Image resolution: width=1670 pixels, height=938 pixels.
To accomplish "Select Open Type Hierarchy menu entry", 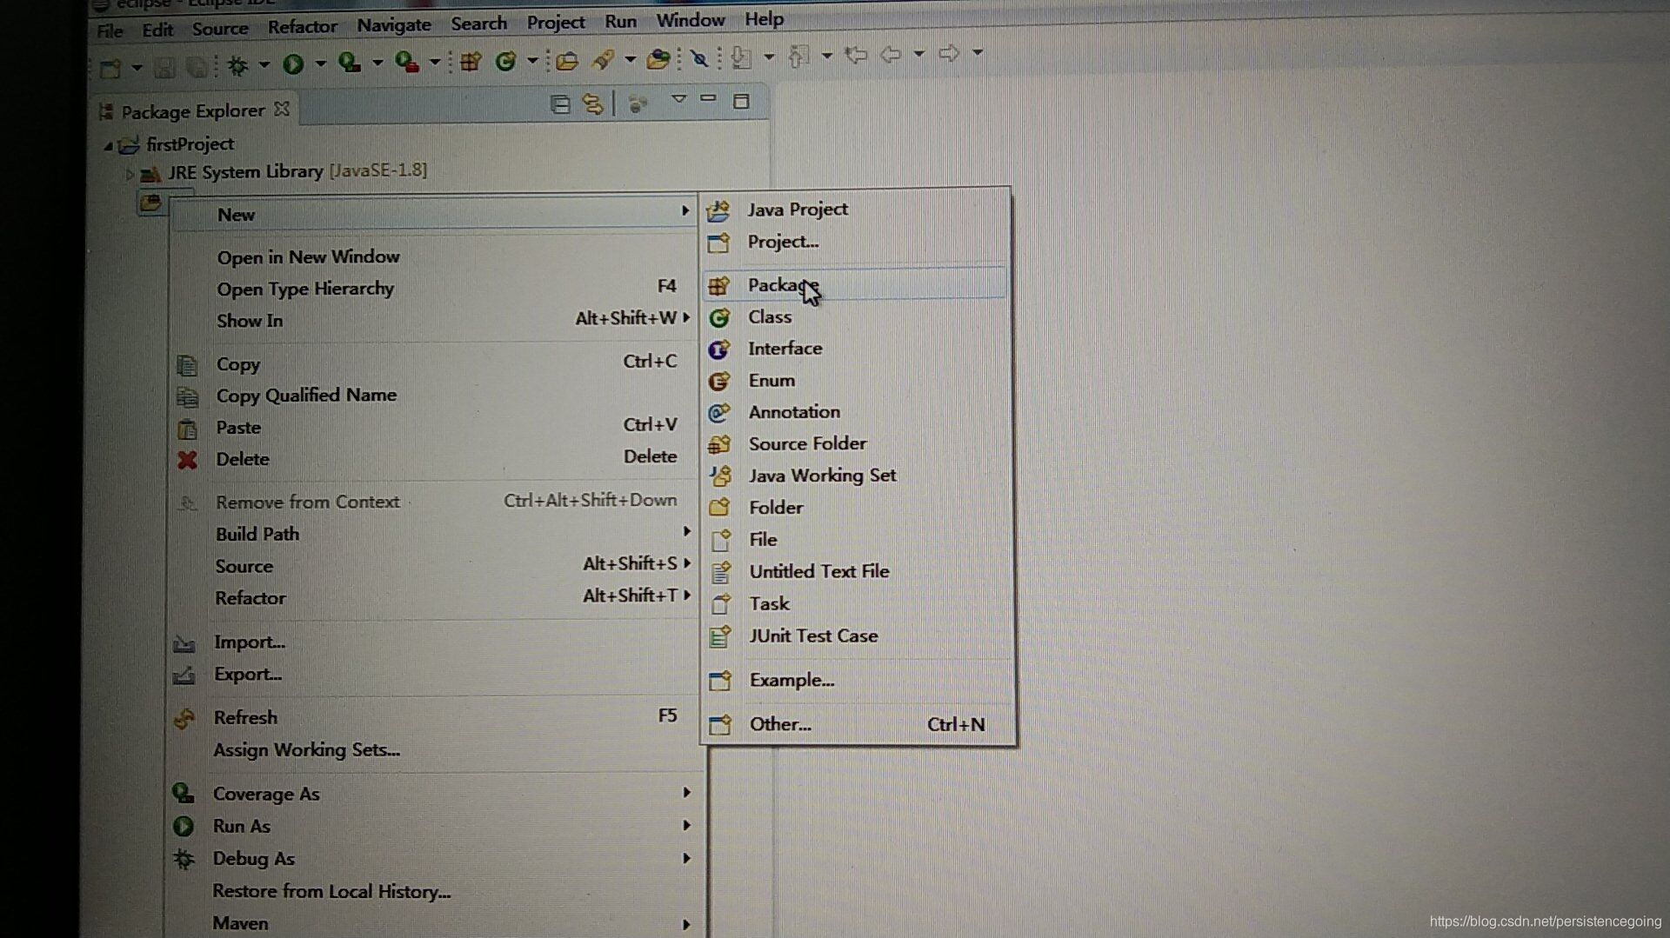I will click(x=435, y=289).
